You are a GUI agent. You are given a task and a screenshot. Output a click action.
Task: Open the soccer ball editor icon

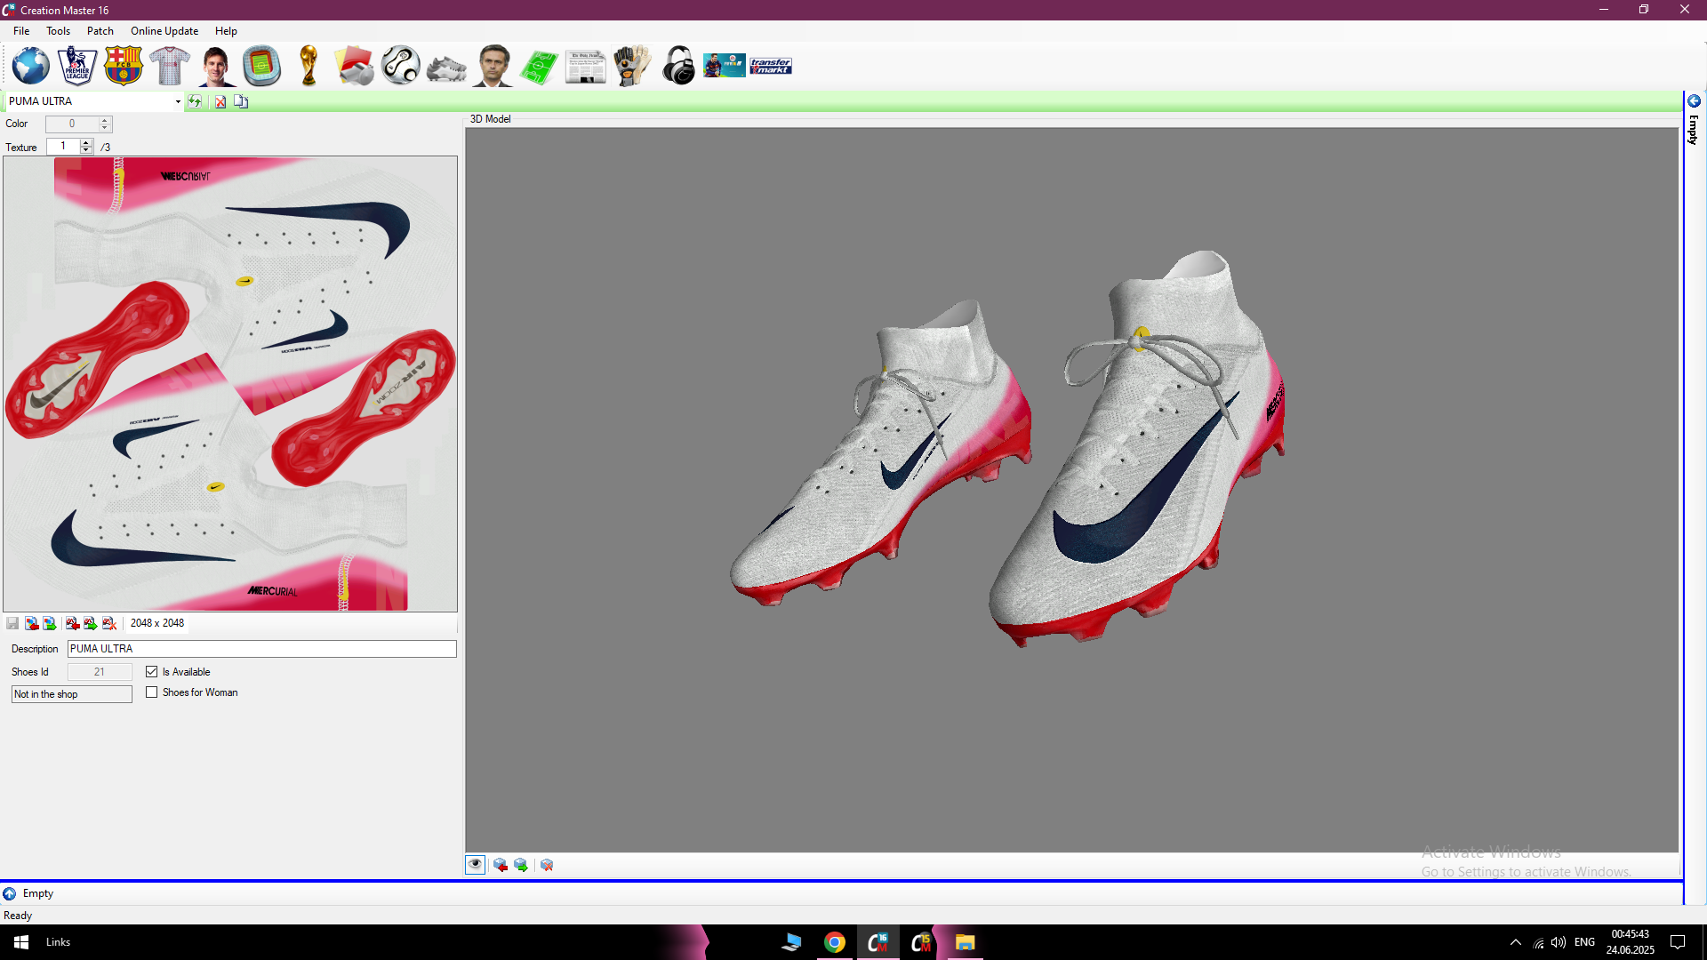pyautogui.click(x=401, y=66)
